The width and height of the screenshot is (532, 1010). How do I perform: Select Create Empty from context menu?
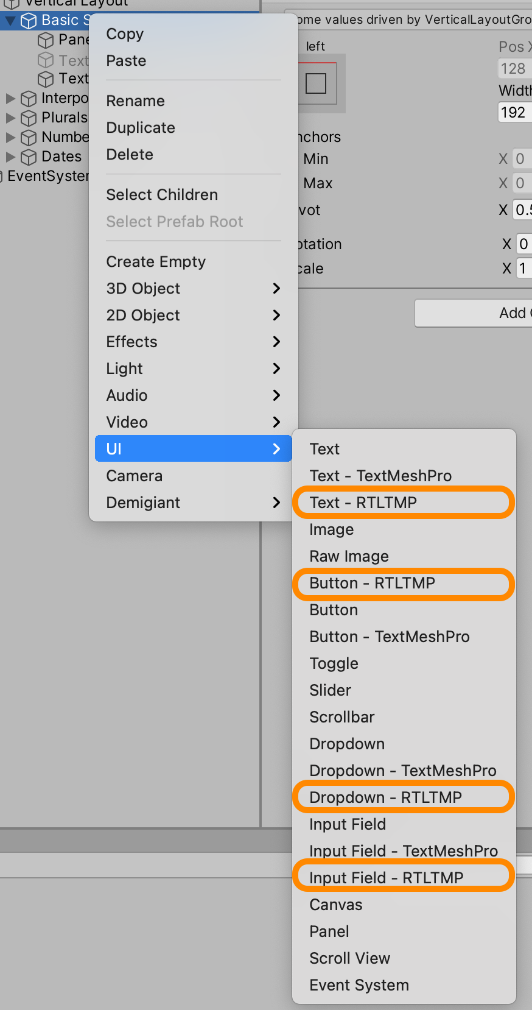[156, 261]
